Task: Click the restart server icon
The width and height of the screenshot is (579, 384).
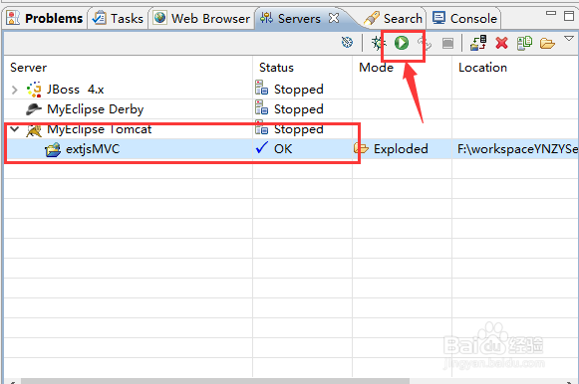Action: click(x=425, y=44)
